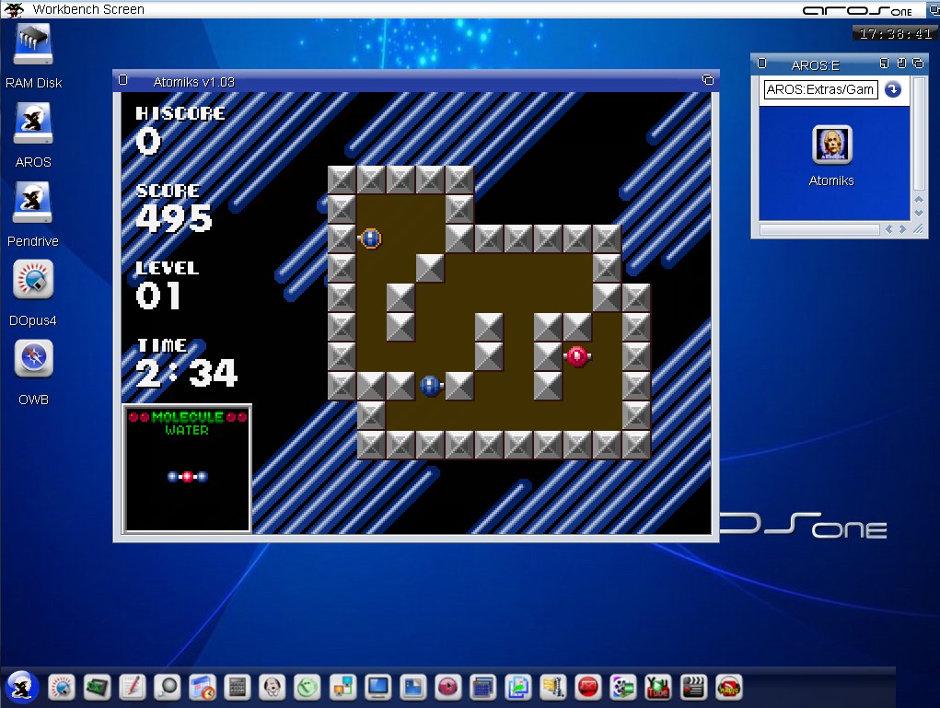940x708 pixels.
Task: Open the RAM Disk desktop icon
Action: (x=33, y=46)
